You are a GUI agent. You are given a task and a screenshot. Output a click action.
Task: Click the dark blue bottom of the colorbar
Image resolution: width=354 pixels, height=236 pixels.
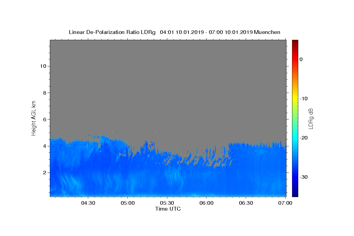(295, 194)
